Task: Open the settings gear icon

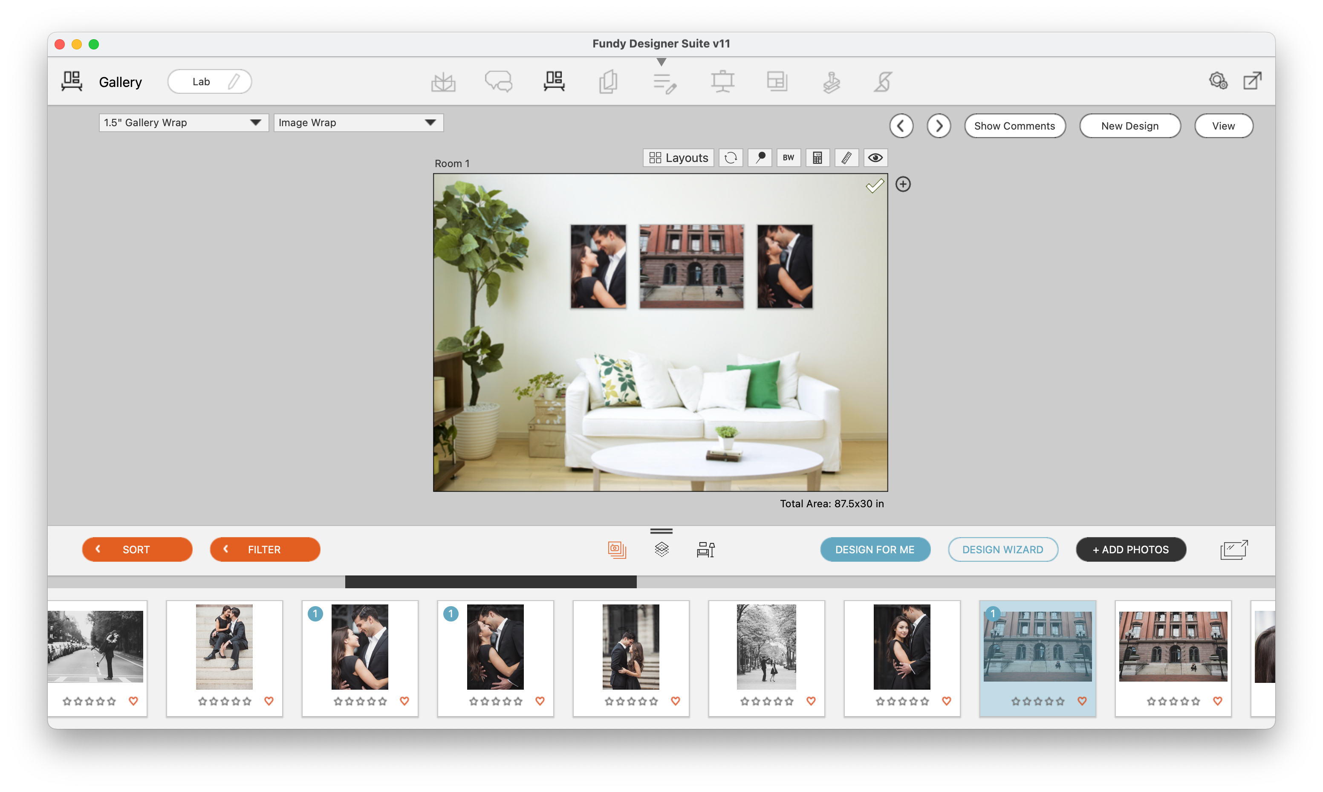Action: pyautogui.click(x=1218, y=81)
